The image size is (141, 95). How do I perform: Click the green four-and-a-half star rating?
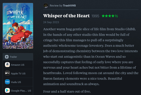(110, 16)
